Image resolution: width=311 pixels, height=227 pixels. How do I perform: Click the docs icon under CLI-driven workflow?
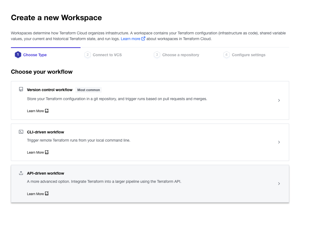47,152
